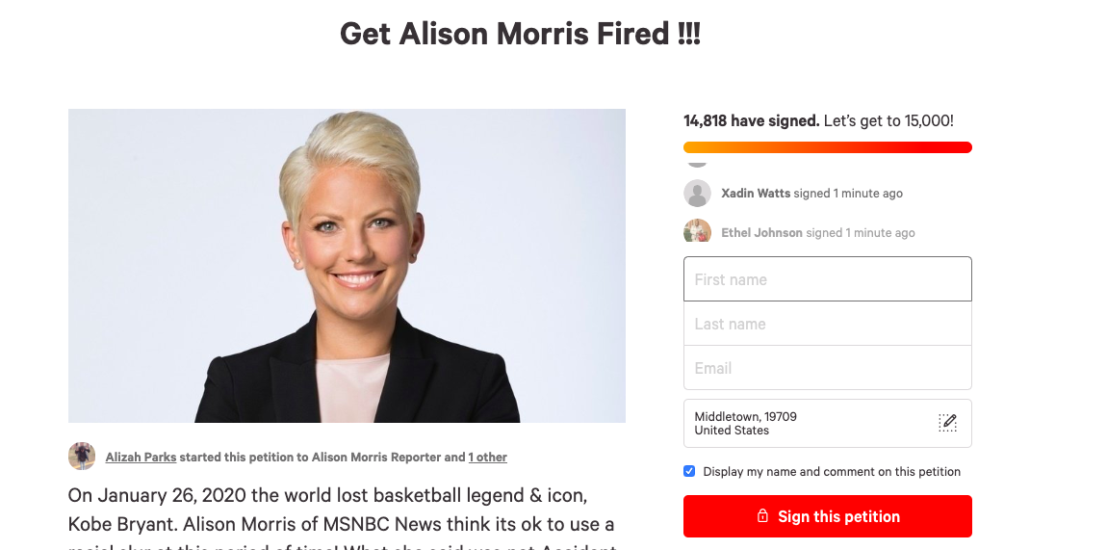
Task: Open the "1 other" recipients link
Action: (x=487, y=457)
